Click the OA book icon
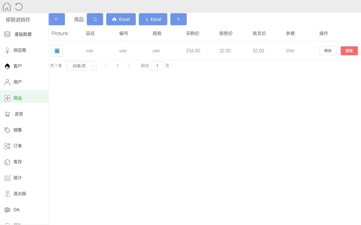 [x=7, y=210]
